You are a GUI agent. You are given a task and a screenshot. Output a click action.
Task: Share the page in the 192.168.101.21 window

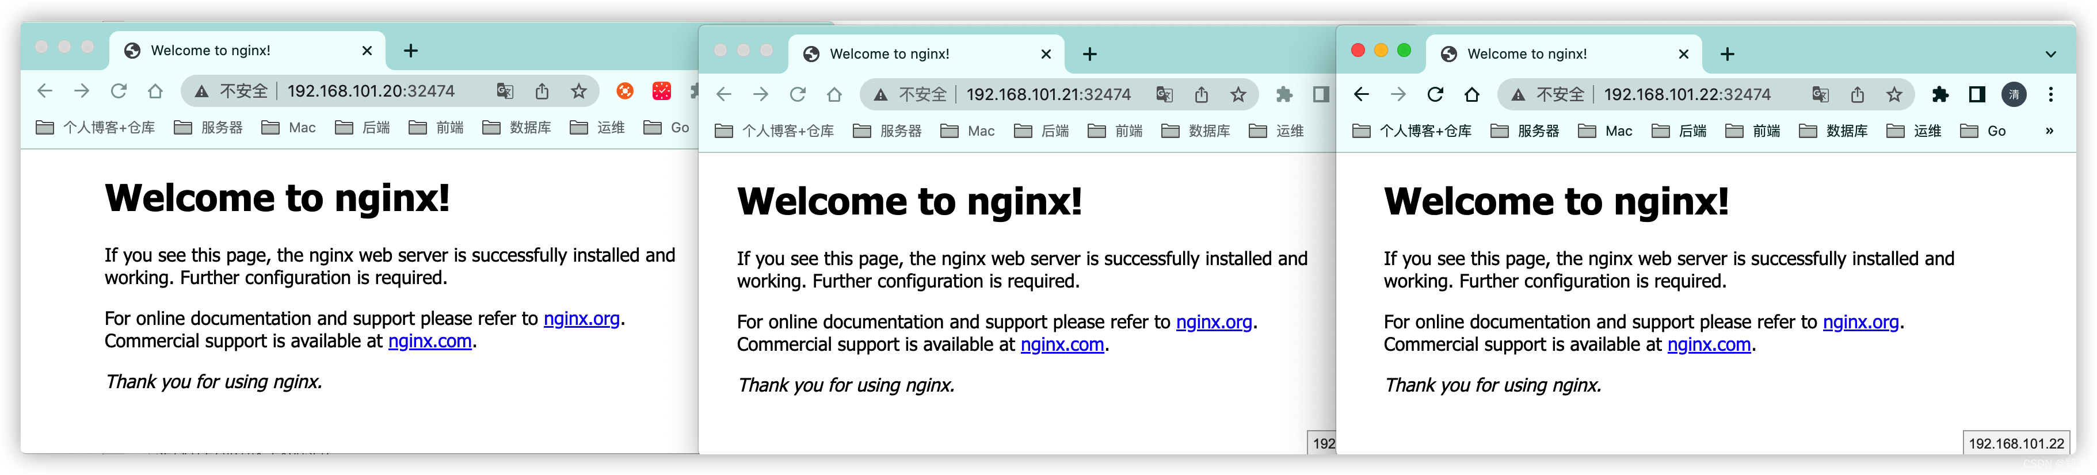(1202, 94)
